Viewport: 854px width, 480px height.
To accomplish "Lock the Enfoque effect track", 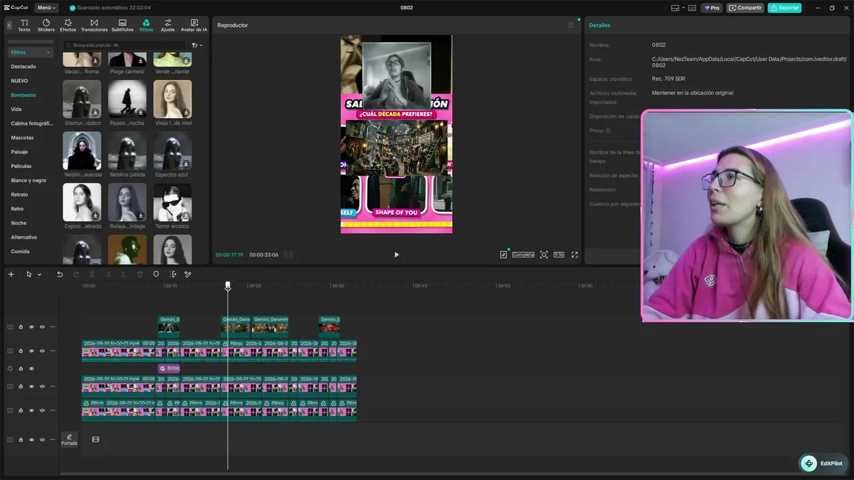I will [x=21, y=369].
